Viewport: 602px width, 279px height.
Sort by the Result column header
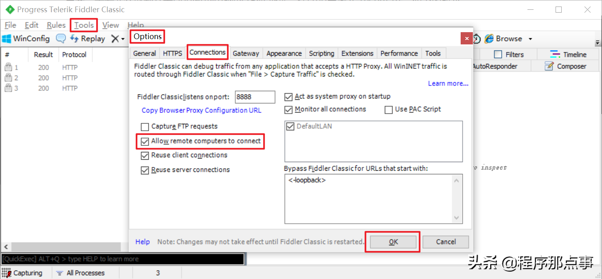tap(43, 55)
